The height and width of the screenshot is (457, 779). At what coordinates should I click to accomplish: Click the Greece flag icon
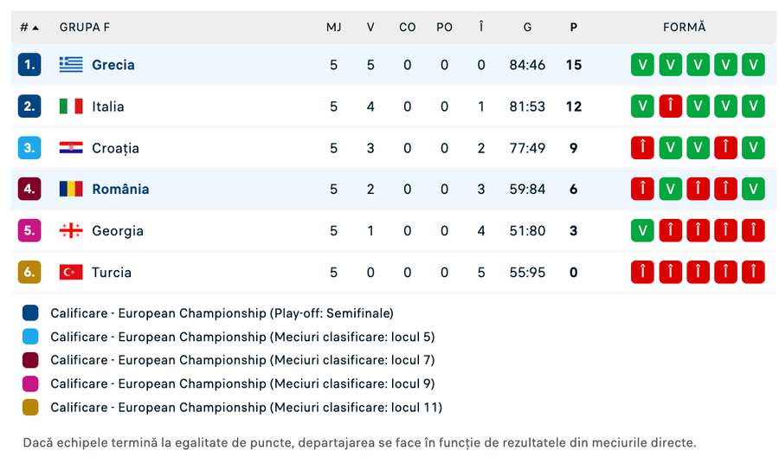[x=71, y=65]
